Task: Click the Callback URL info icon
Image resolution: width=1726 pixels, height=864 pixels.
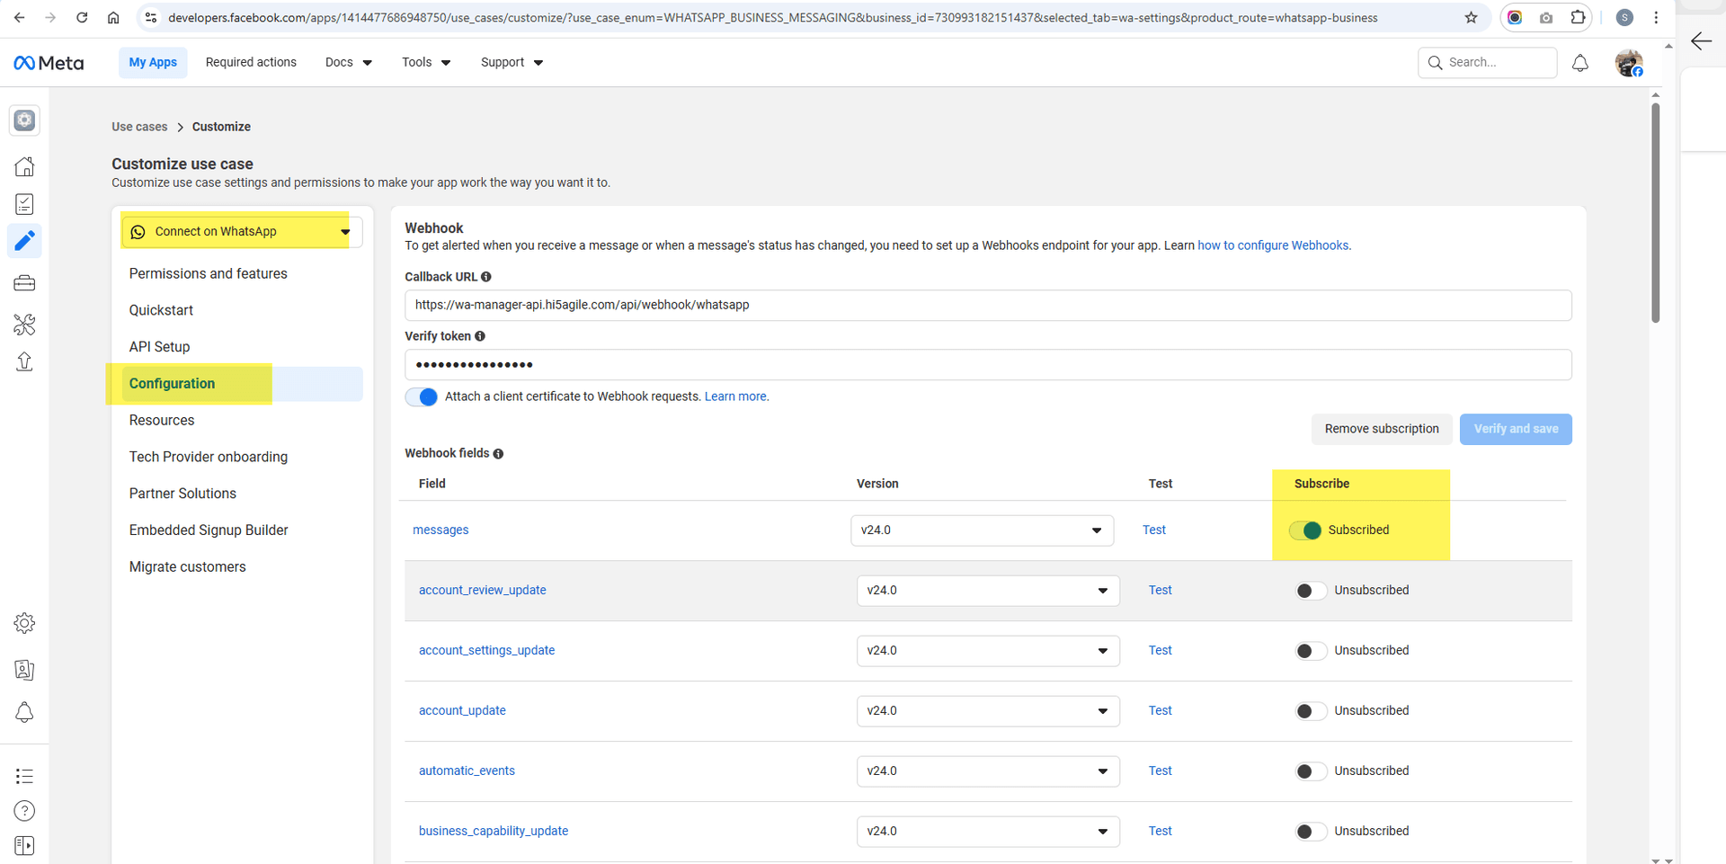Action: [x=486, y=277]
